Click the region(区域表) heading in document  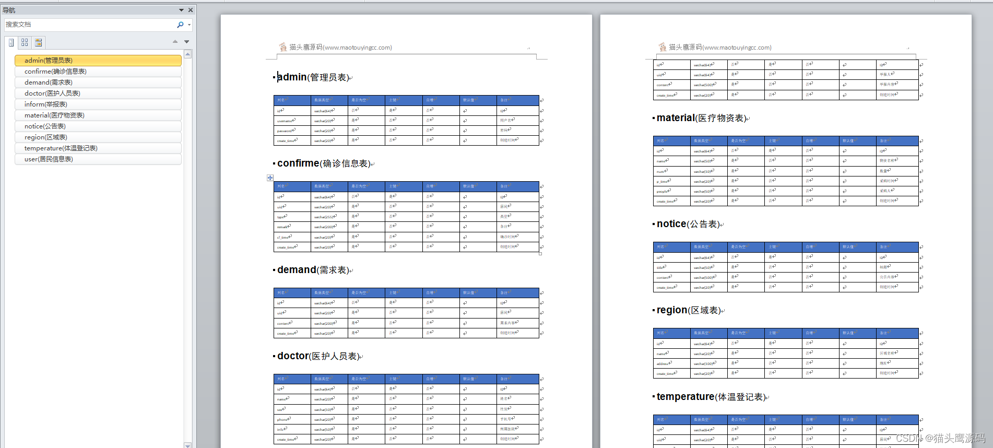tap(689, 310)
